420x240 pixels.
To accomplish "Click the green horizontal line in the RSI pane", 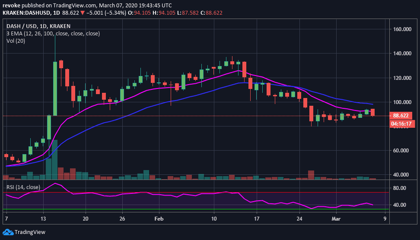I will (x=194, y=209).
